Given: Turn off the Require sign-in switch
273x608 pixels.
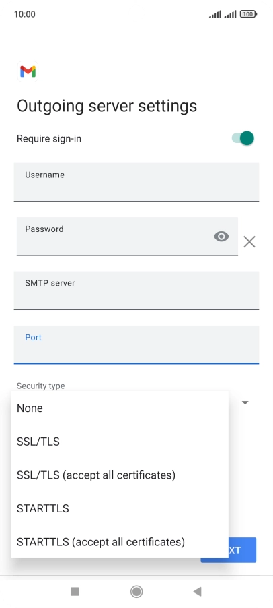Looking at the screenshot, I should click(x=243, y=138).
